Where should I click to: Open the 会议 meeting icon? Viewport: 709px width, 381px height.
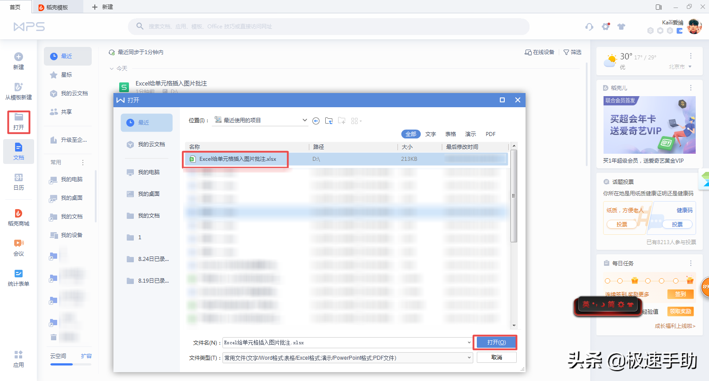click(19, 243)
